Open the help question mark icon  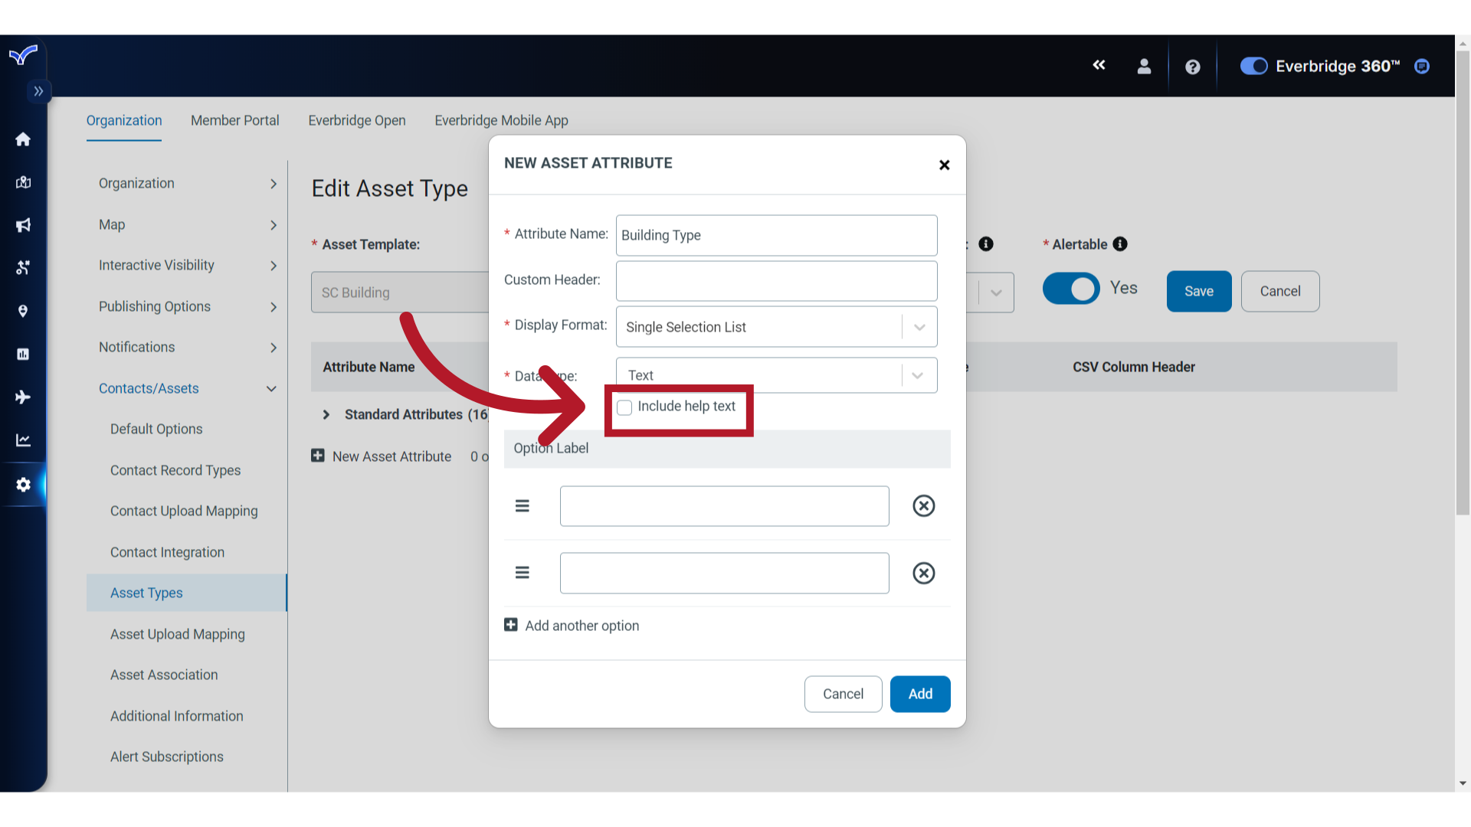coord(1192,67)
